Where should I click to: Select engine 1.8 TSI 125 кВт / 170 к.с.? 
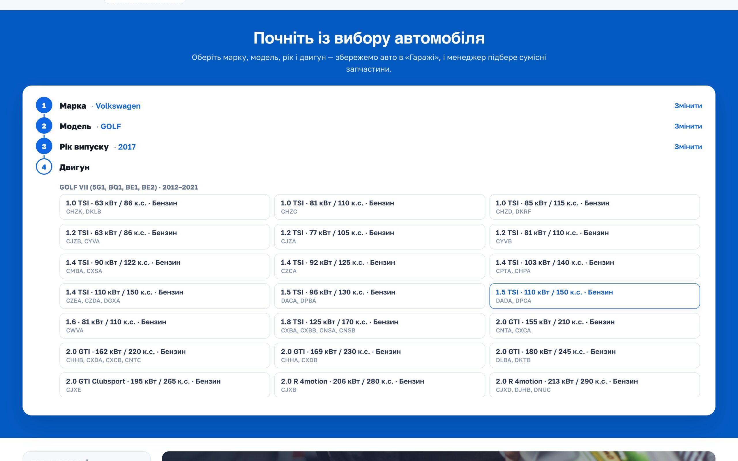pos(379,326)
